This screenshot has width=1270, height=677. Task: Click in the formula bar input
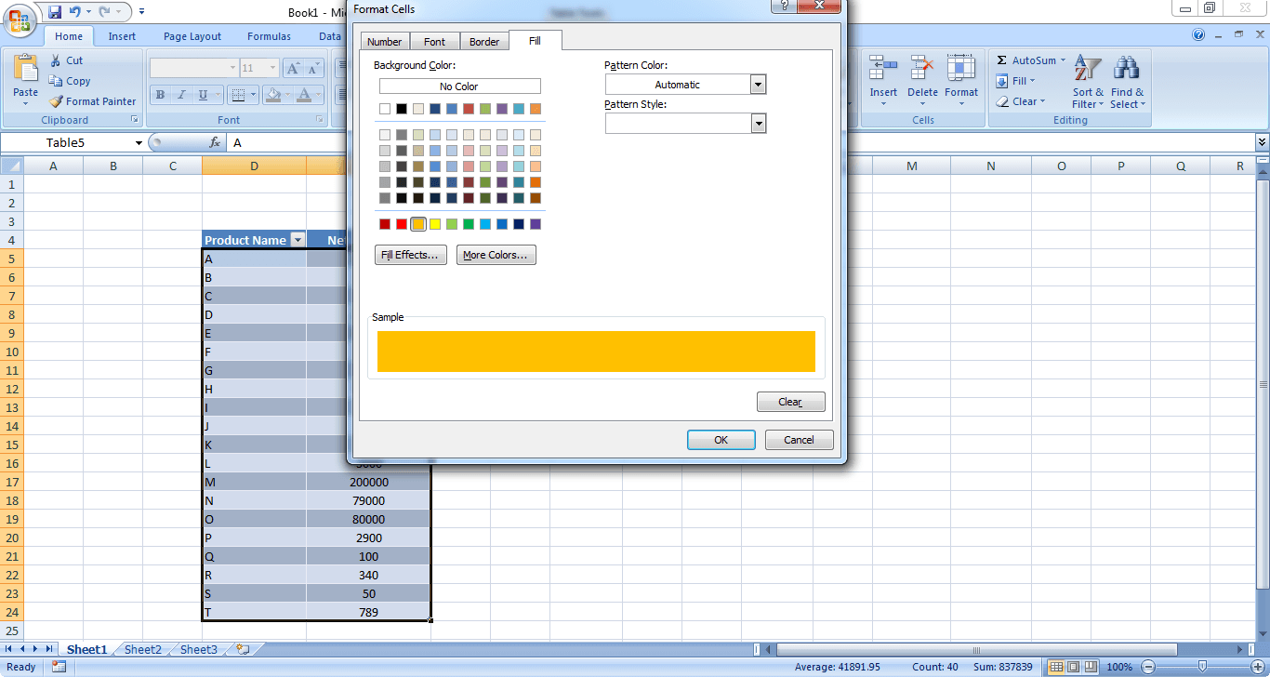tap(740, 143)
